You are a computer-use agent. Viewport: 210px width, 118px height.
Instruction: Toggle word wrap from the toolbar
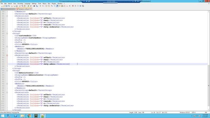click(x=52, y=6)
